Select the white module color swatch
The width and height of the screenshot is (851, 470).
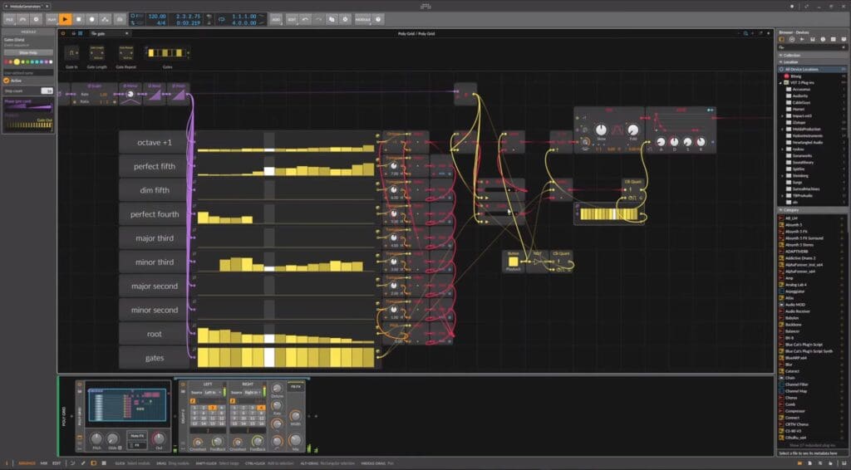click(x=51, y=61)
